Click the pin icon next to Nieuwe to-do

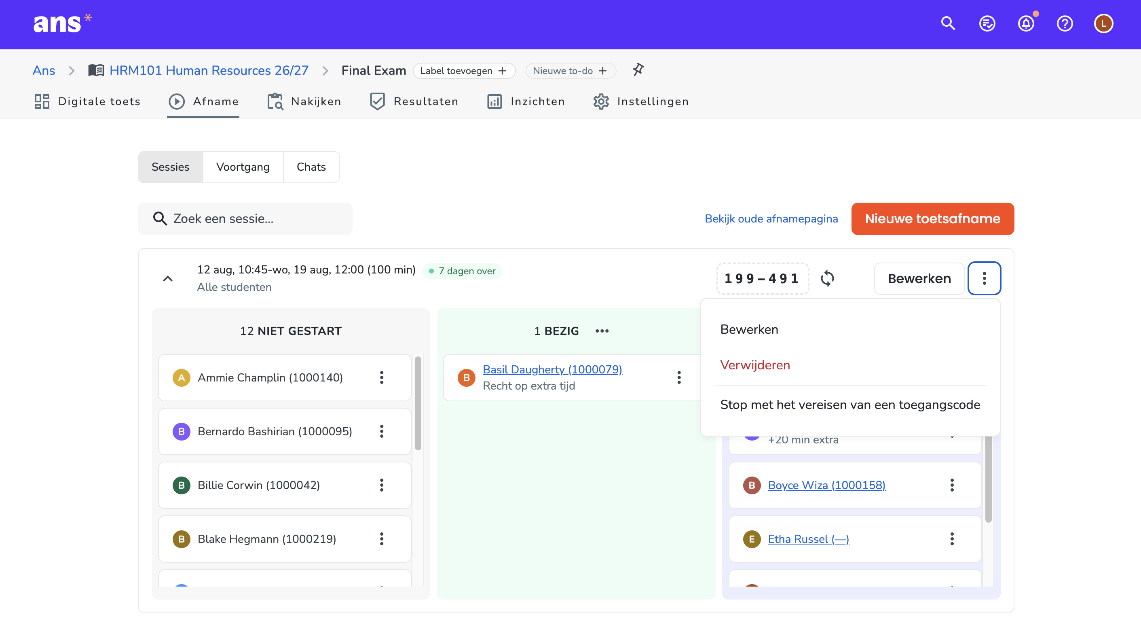pyautogui.click(x=638, y=70)
